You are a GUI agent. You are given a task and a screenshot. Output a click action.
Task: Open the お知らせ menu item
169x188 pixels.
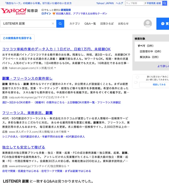tap(123, 23)
